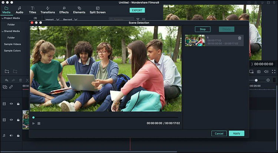Click the Delete button in Scene Detection
The width and height of the screenshot is (278, 153).
pos(226,29)
